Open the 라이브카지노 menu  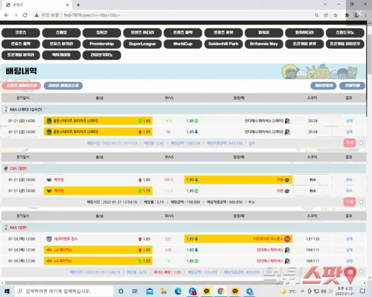point(102,55)
